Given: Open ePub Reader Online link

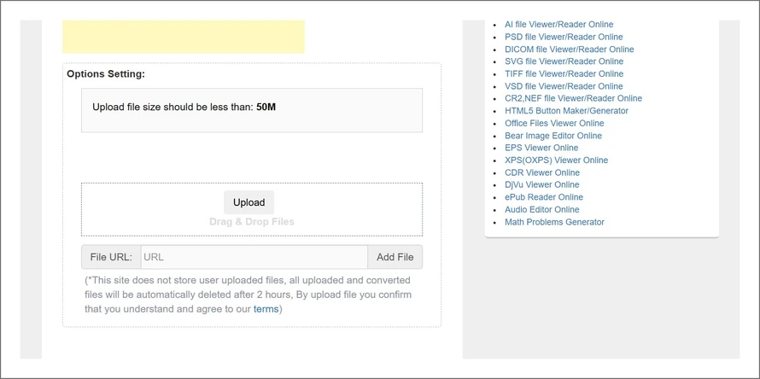Looking at the screenshot, I should pos(544,197).
